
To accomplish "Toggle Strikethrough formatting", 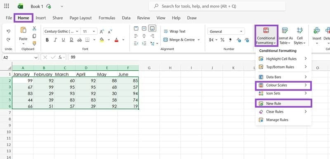I will point(79,40).
